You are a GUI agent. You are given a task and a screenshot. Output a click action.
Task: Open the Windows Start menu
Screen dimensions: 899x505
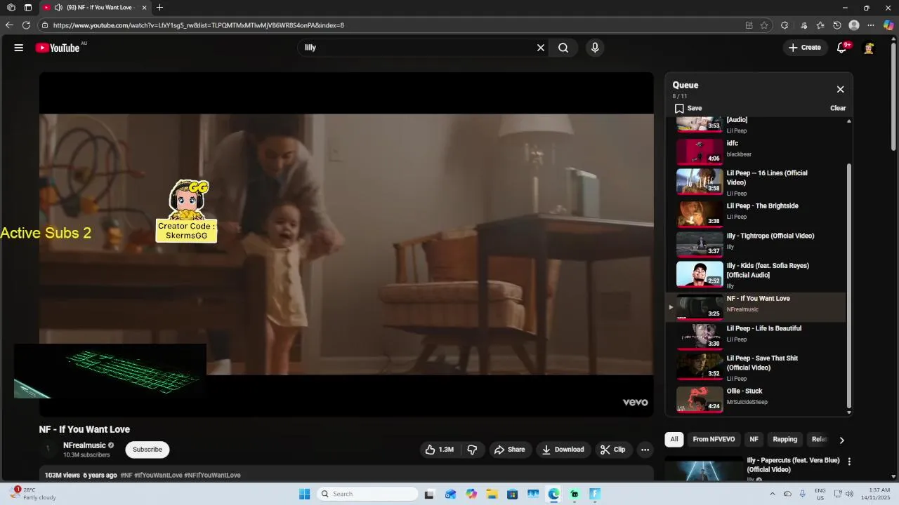pyautogui.click(x=304, y=494)
